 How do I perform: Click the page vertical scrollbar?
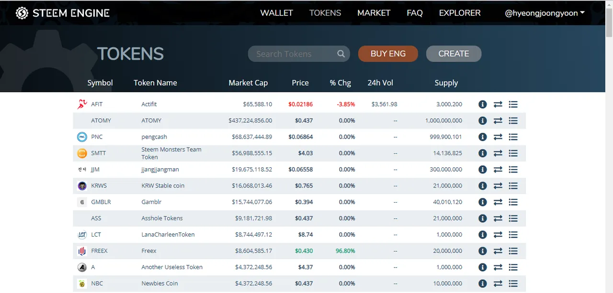(609, 143)
